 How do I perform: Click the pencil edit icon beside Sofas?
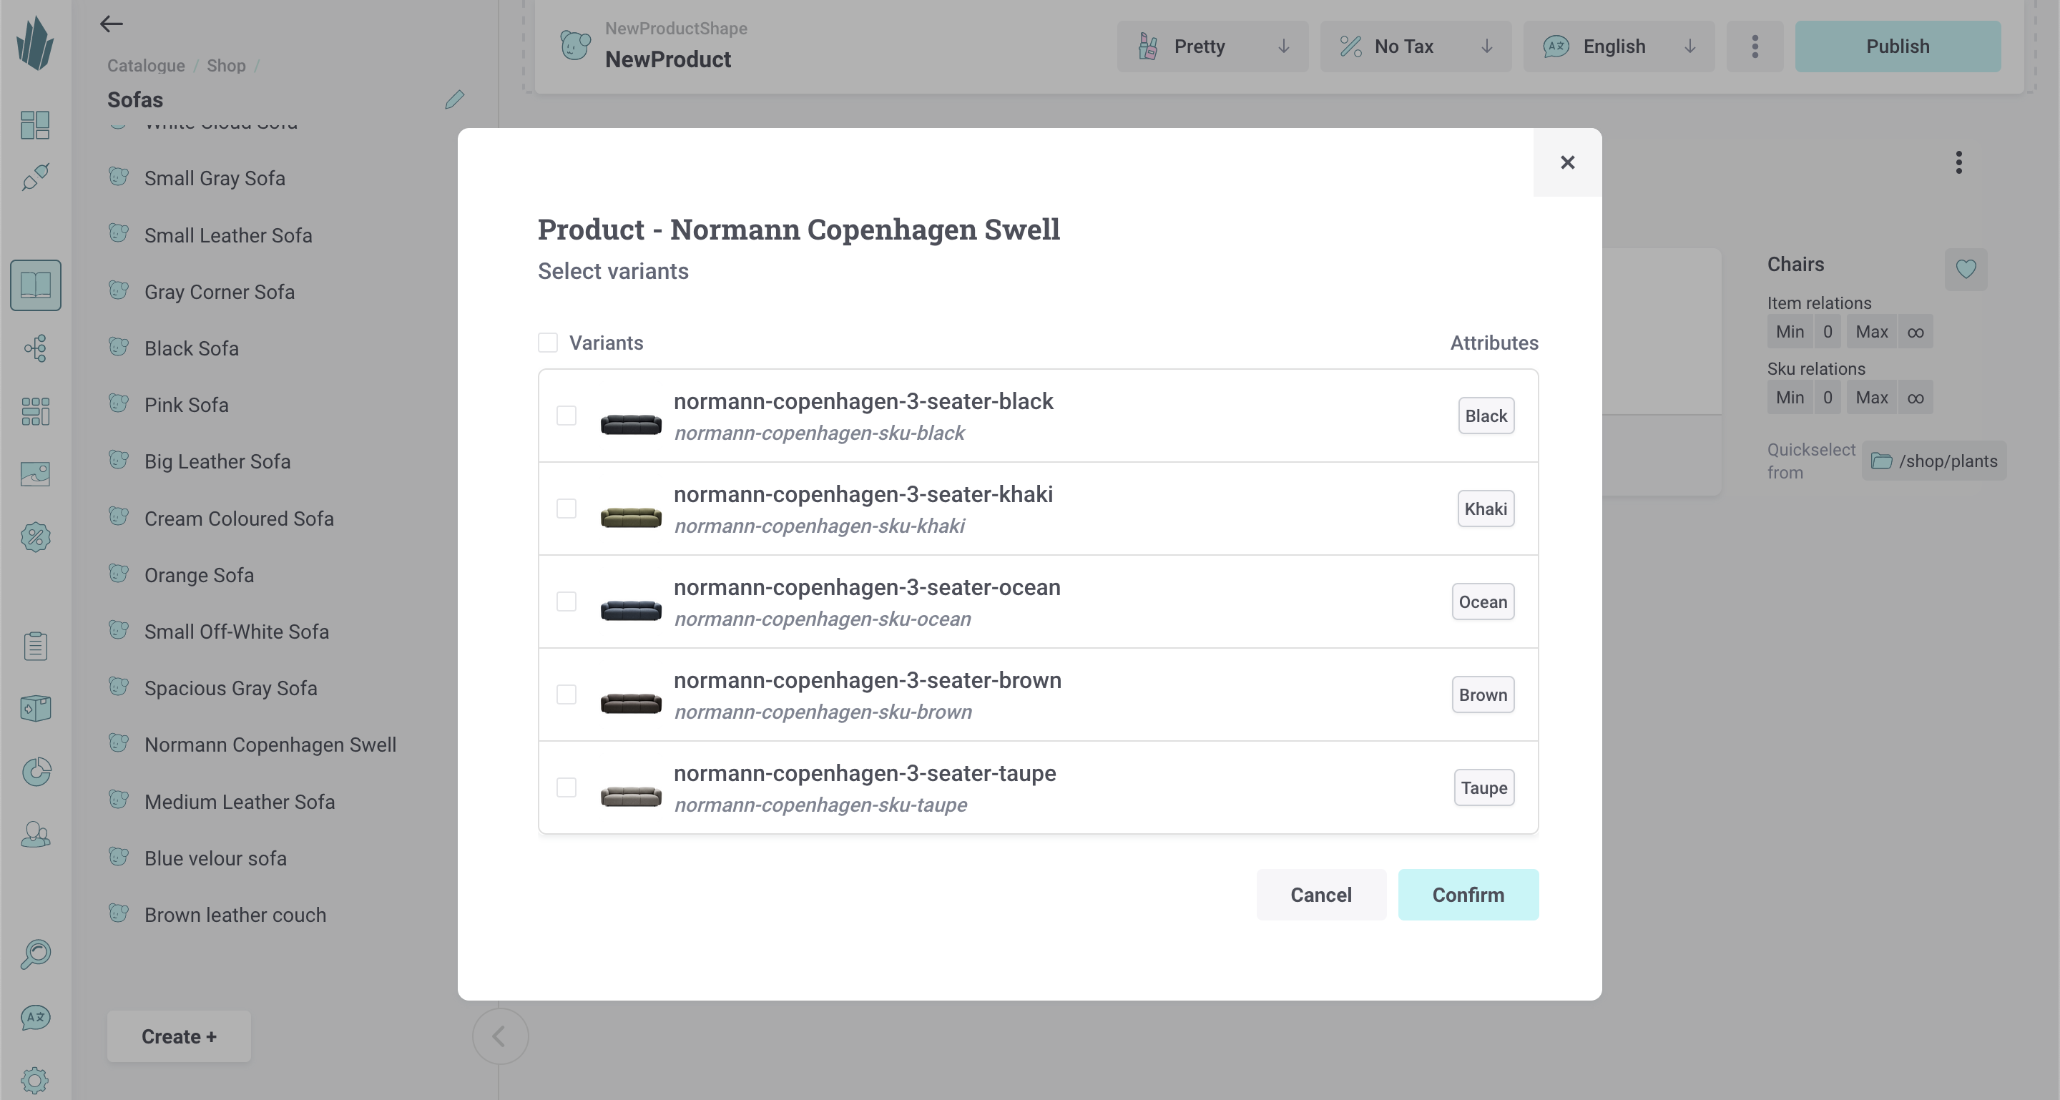click(454, 99)
